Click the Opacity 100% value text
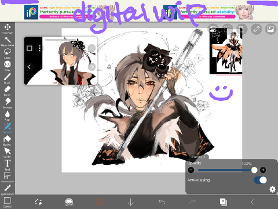 point(247,164)
